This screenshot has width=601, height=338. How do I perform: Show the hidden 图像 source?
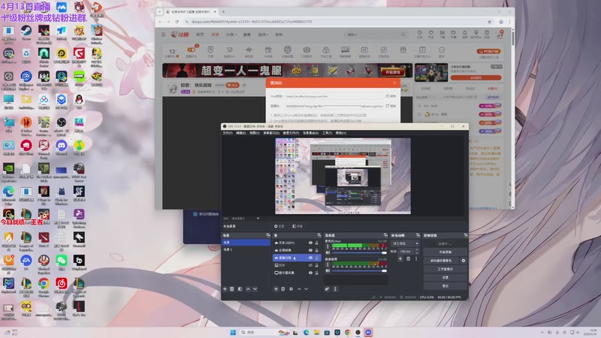[x=310, y=265]
